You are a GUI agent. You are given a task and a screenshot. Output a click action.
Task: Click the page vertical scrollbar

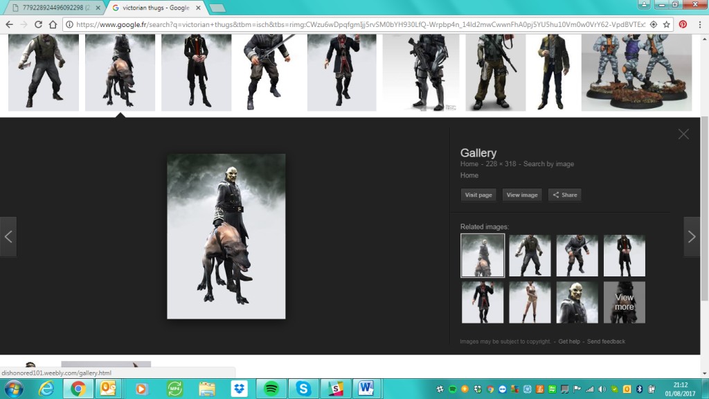(704, 208)
